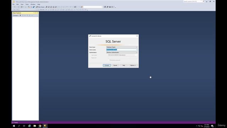This screenshot has height=128, width=227.
Task: Open the Tools menu
Action: pyautogui.click(x=27, y=4)
